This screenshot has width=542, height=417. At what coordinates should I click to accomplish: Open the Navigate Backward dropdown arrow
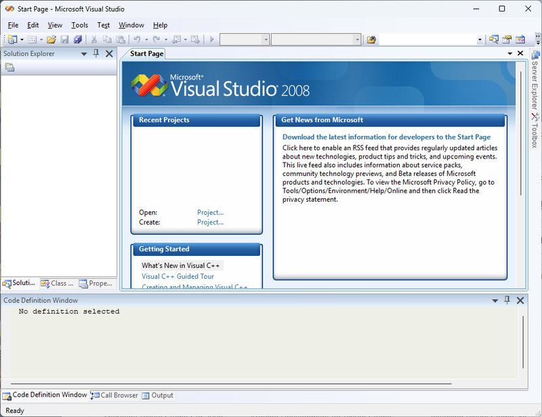(x=185, y=39)
